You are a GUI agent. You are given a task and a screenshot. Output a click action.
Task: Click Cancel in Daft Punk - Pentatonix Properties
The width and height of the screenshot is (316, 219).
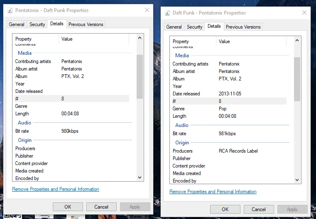(x=259, y=209)
